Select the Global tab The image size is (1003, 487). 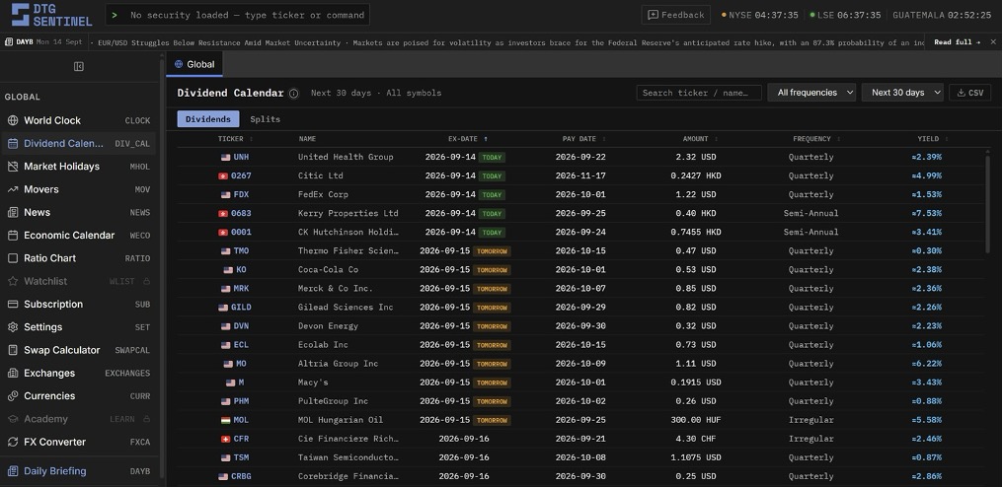click(x=194, y=64)
